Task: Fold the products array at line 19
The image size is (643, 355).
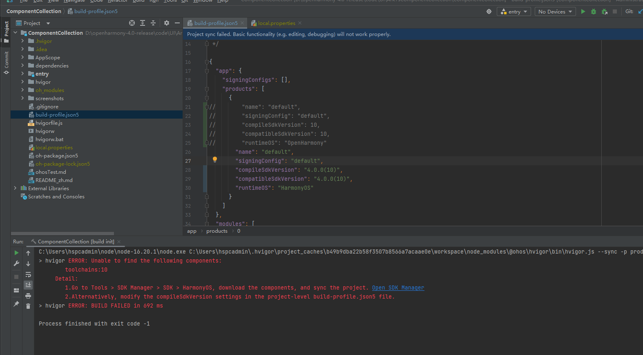Action: click(207, 89)
